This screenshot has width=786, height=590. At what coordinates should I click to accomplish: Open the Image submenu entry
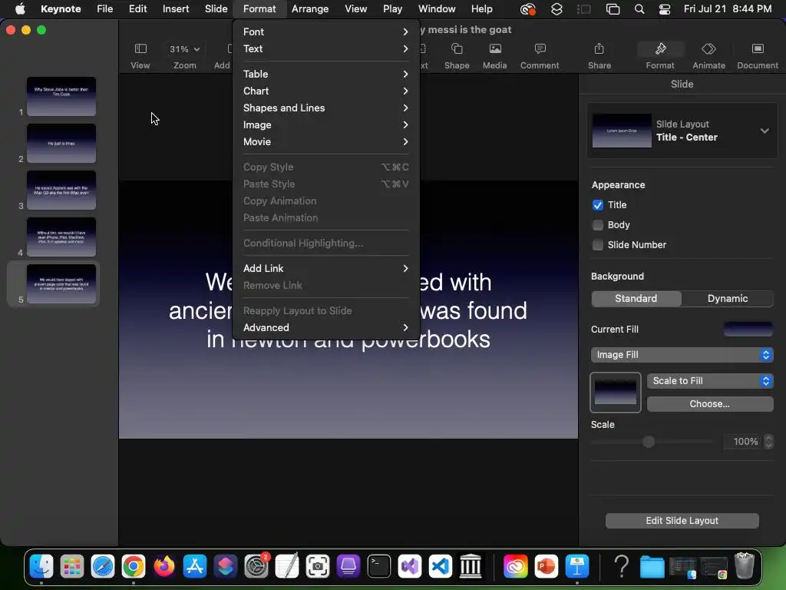(325, 125)
